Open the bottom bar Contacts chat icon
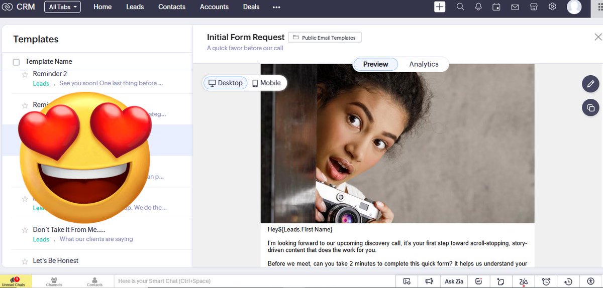Image resolution: width=603 pixels, height=288 pixels. [94, 281]
